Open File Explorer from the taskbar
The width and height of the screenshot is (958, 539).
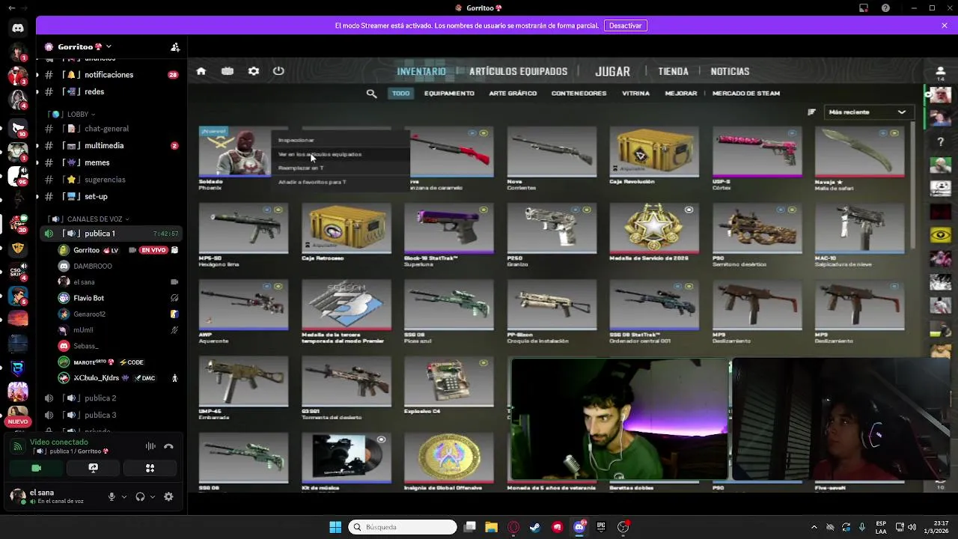(491, 527)
